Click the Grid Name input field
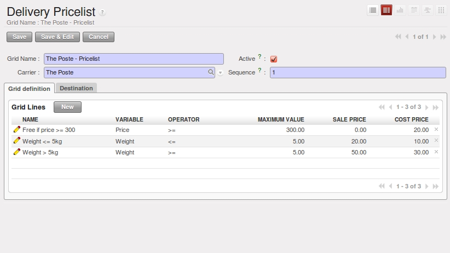450x253 pixels. 134,59
